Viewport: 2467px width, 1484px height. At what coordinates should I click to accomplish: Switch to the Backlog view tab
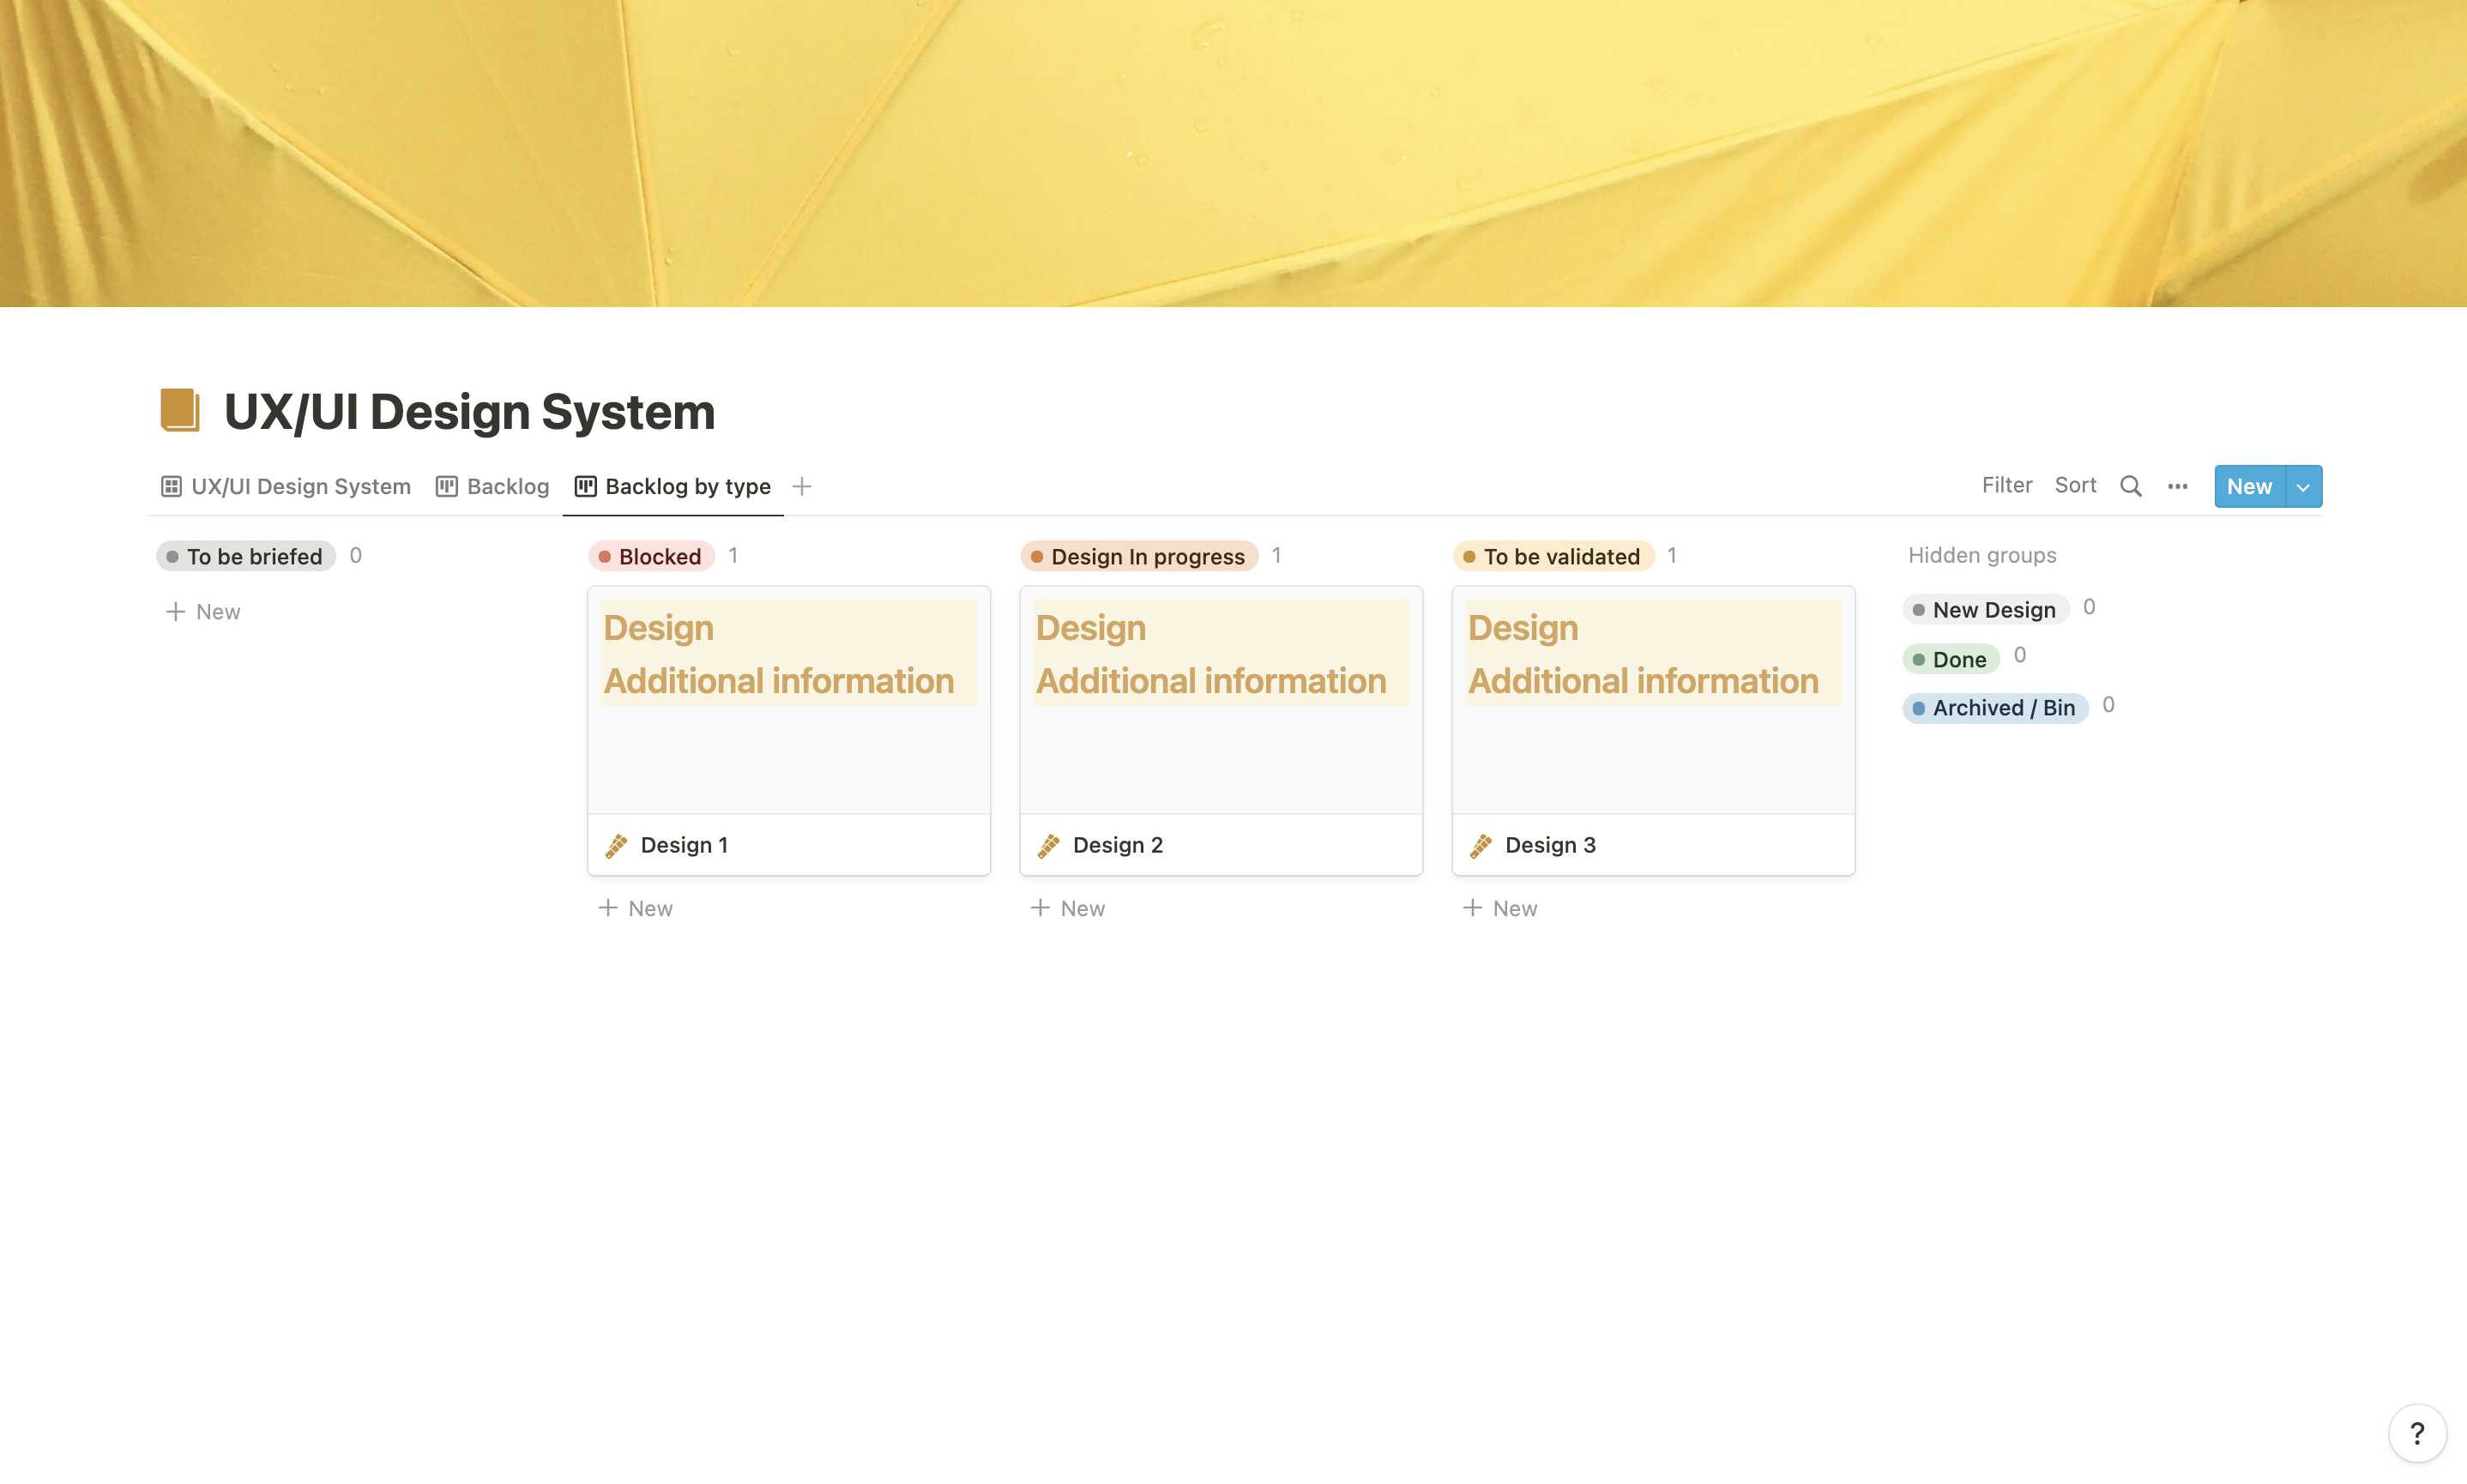(492, 486)
